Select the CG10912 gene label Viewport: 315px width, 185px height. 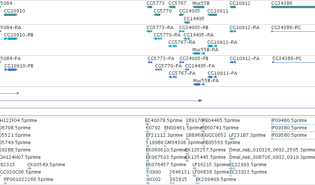click(x=240, y=3)
